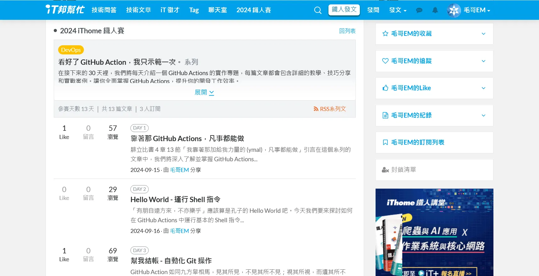Click the 29 瀏覽 count

113,193
